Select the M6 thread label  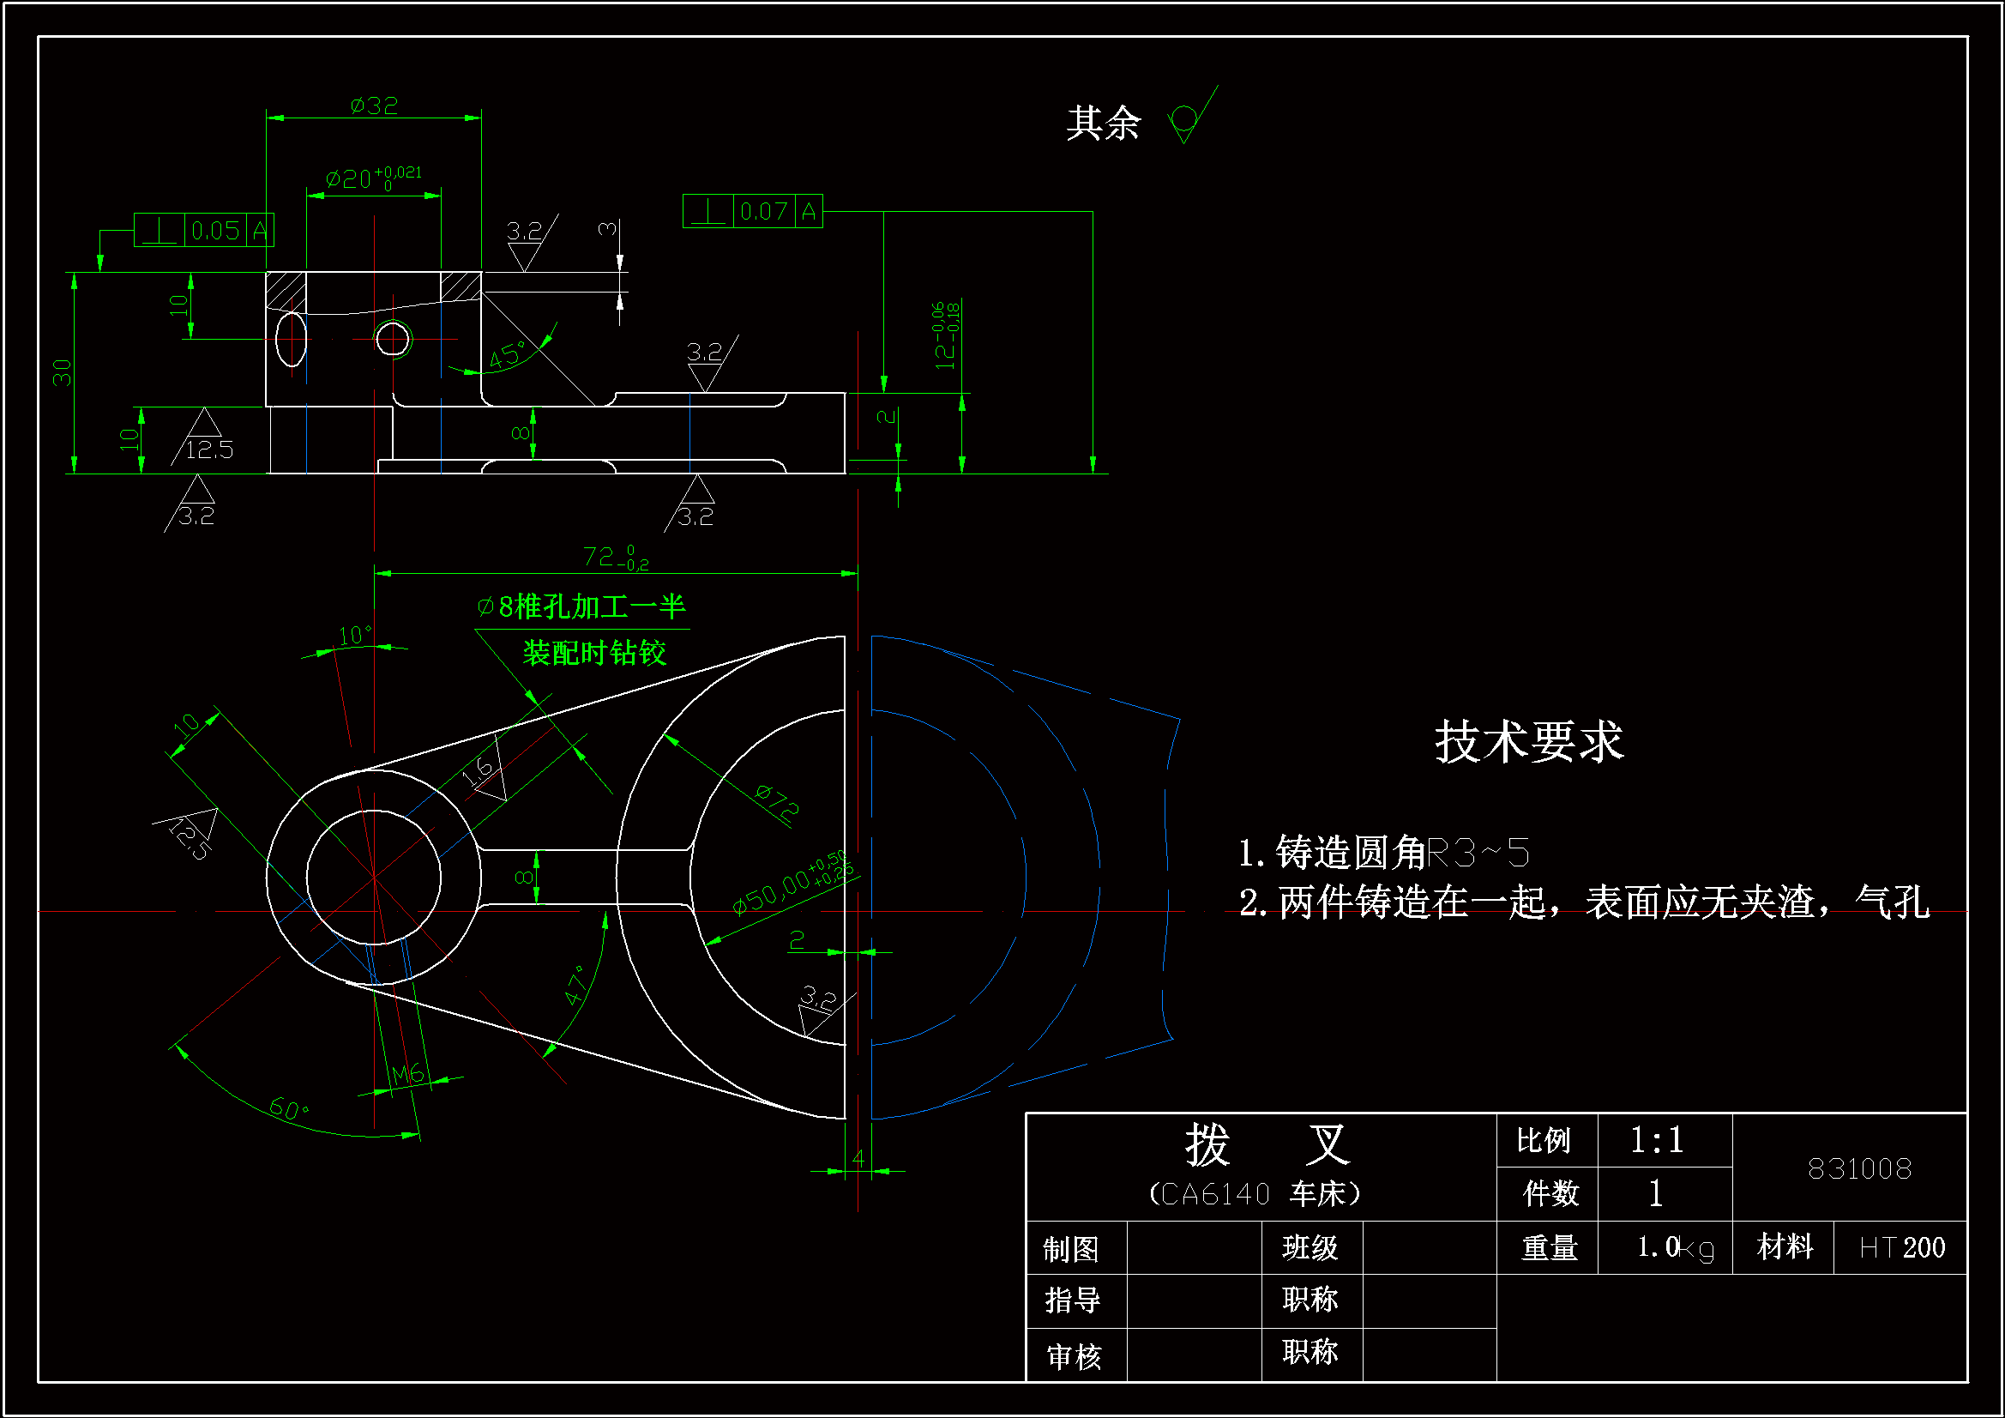click(x=407, y=1074)
